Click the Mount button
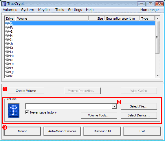Image resolution: width=165 pixels, height=141 pixels. tap(22, 131)
